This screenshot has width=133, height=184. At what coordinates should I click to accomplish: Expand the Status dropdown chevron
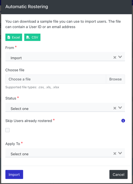click(120, 108)
